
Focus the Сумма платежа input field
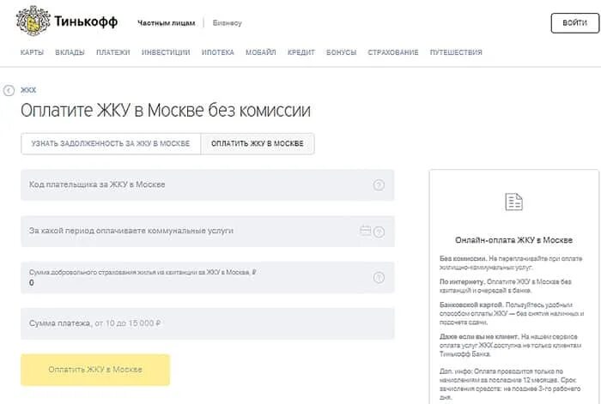pos(208,323)
